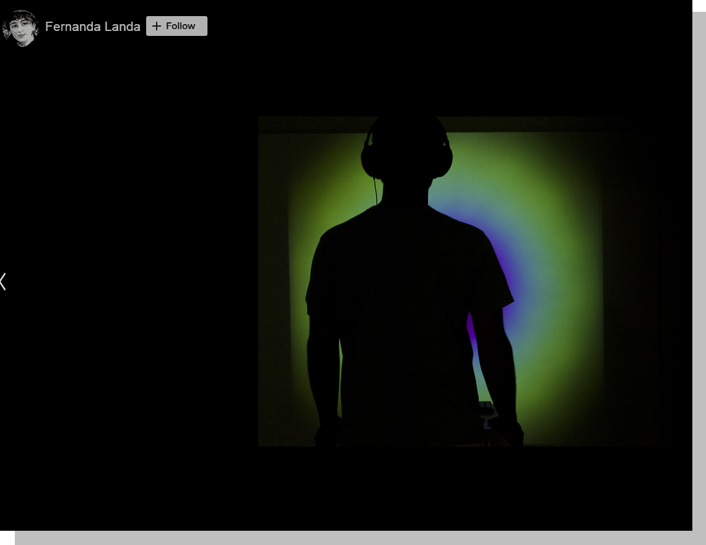Click the white corner at bottom left
The width and height of the screenshot is (706, 545).
coord(7,538)
